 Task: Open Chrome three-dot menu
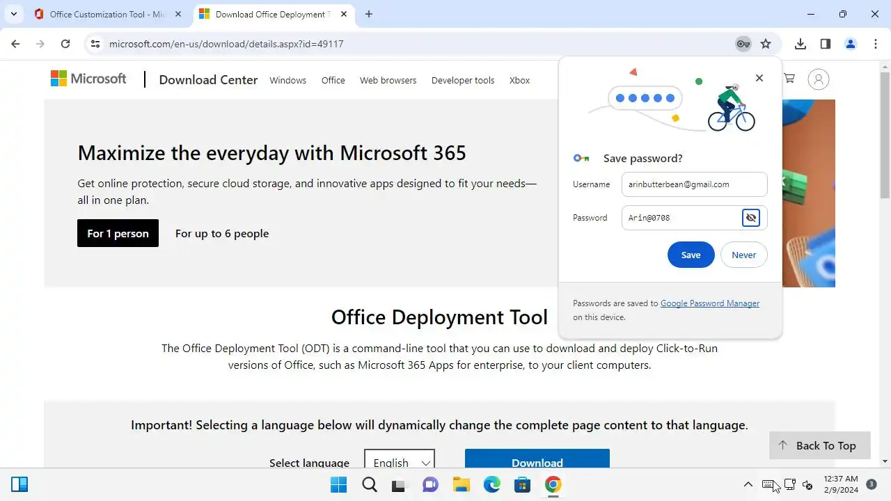[875, 44]
